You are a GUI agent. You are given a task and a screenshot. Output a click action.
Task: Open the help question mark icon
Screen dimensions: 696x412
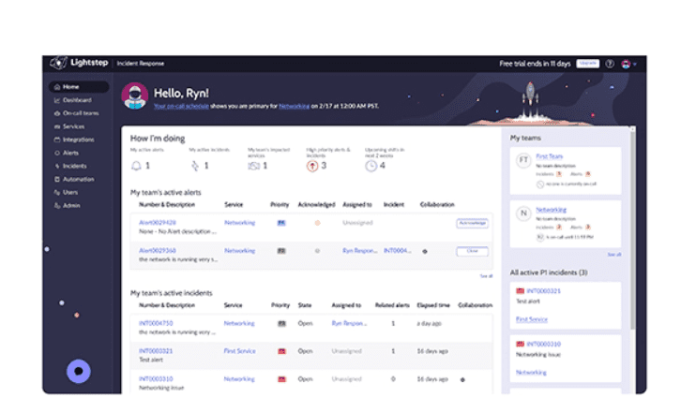point(610,64)
